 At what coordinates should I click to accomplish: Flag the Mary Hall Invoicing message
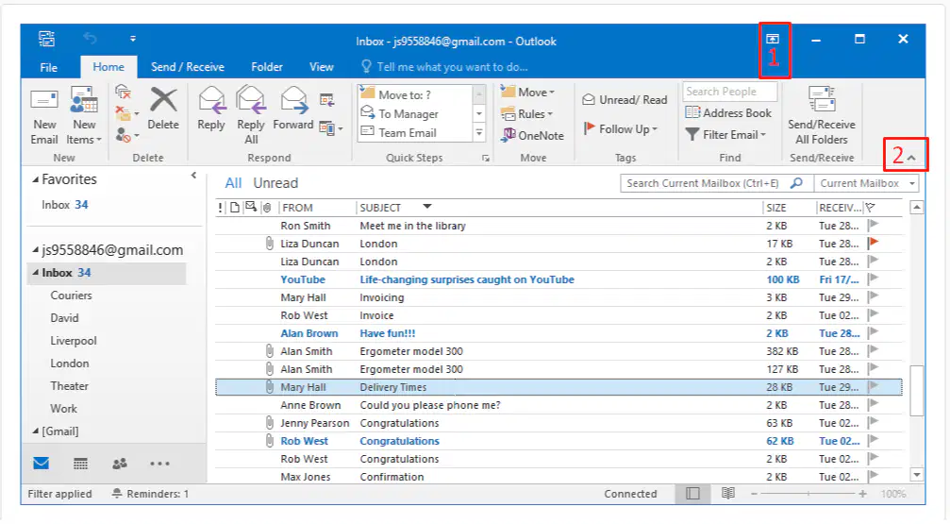click(x=873, y=297)
